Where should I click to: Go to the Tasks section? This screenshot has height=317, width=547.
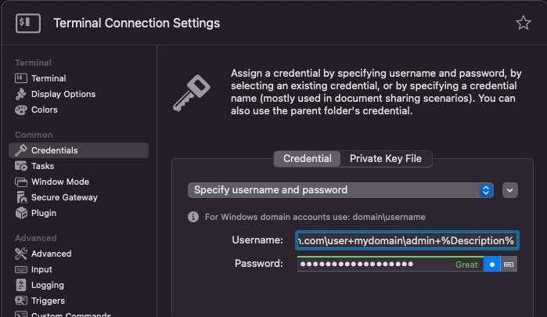tap(42, 166)
